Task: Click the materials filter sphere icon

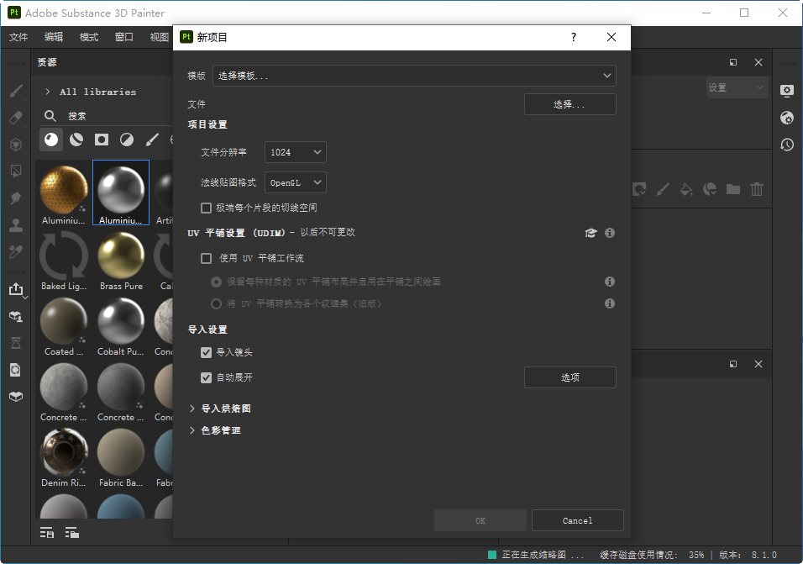Action: tap(51, 140)
